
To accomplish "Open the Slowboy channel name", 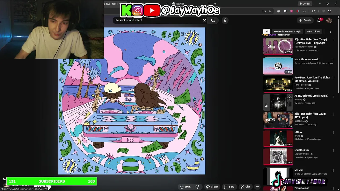I will click(x=298, y=99).
